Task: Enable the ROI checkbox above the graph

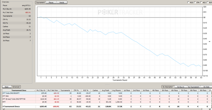Action: (x=188, y=2)
